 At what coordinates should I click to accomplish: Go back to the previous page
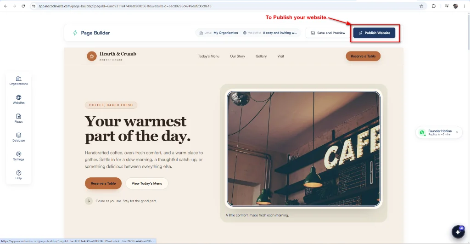[6, 6]
